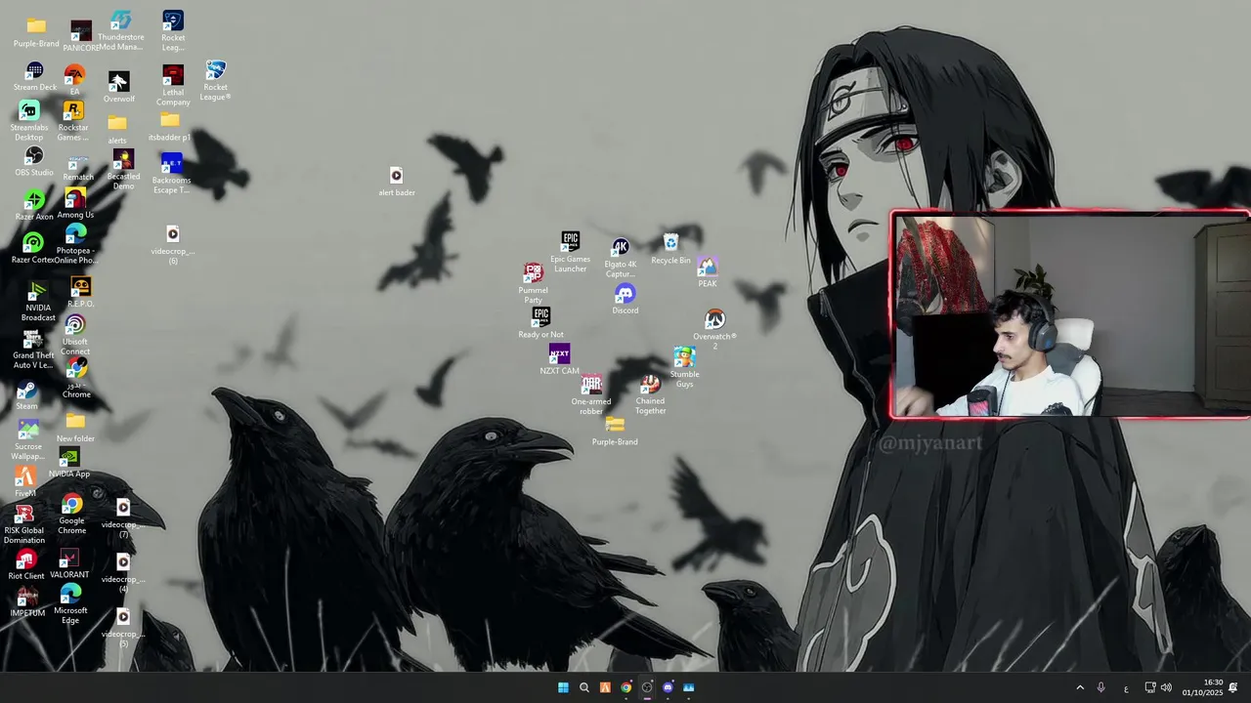
Task: Open VALORANT desktop shortcut
Action: 69,564
